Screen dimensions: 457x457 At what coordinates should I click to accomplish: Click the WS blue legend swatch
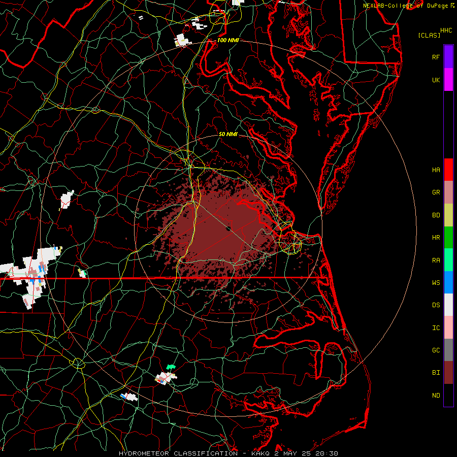448,282
